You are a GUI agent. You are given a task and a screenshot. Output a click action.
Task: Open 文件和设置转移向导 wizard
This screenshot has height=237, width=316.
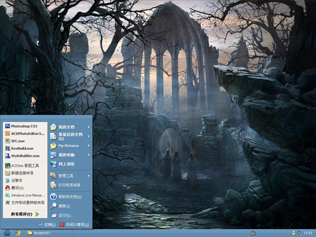click(x=25, y=203)
